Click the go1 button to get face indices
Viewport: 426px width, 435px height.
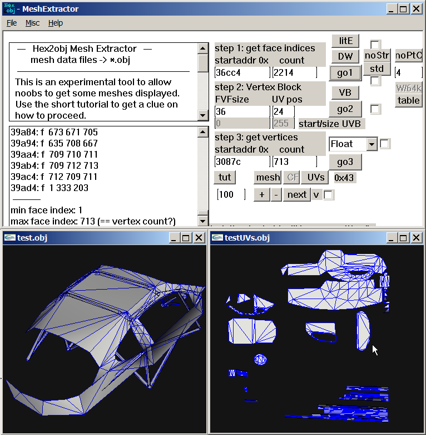click(345, 73)
